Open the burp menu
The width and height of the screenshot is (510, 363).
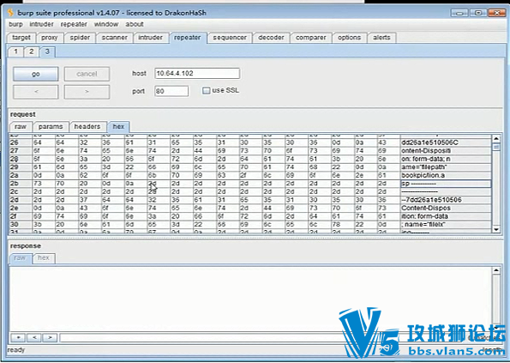tap(15, 24)
